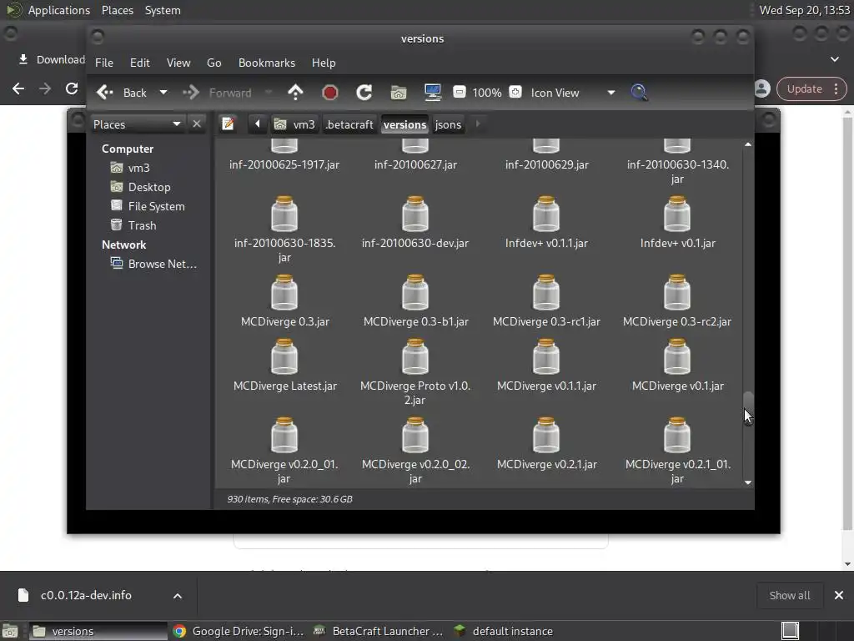
Task: Select the inf-20100630-dev.jar file icon
Action: click(415, 215)
